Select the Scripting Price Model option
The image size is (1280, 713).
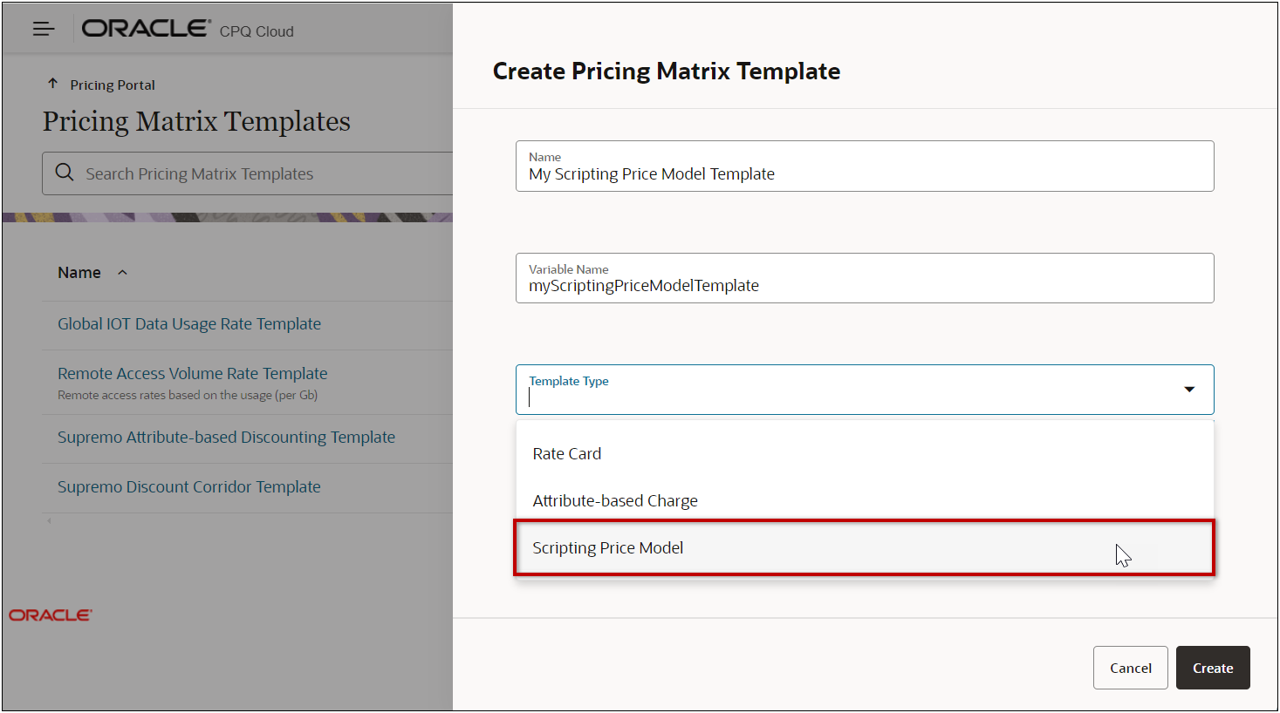[x=865, y=547]
